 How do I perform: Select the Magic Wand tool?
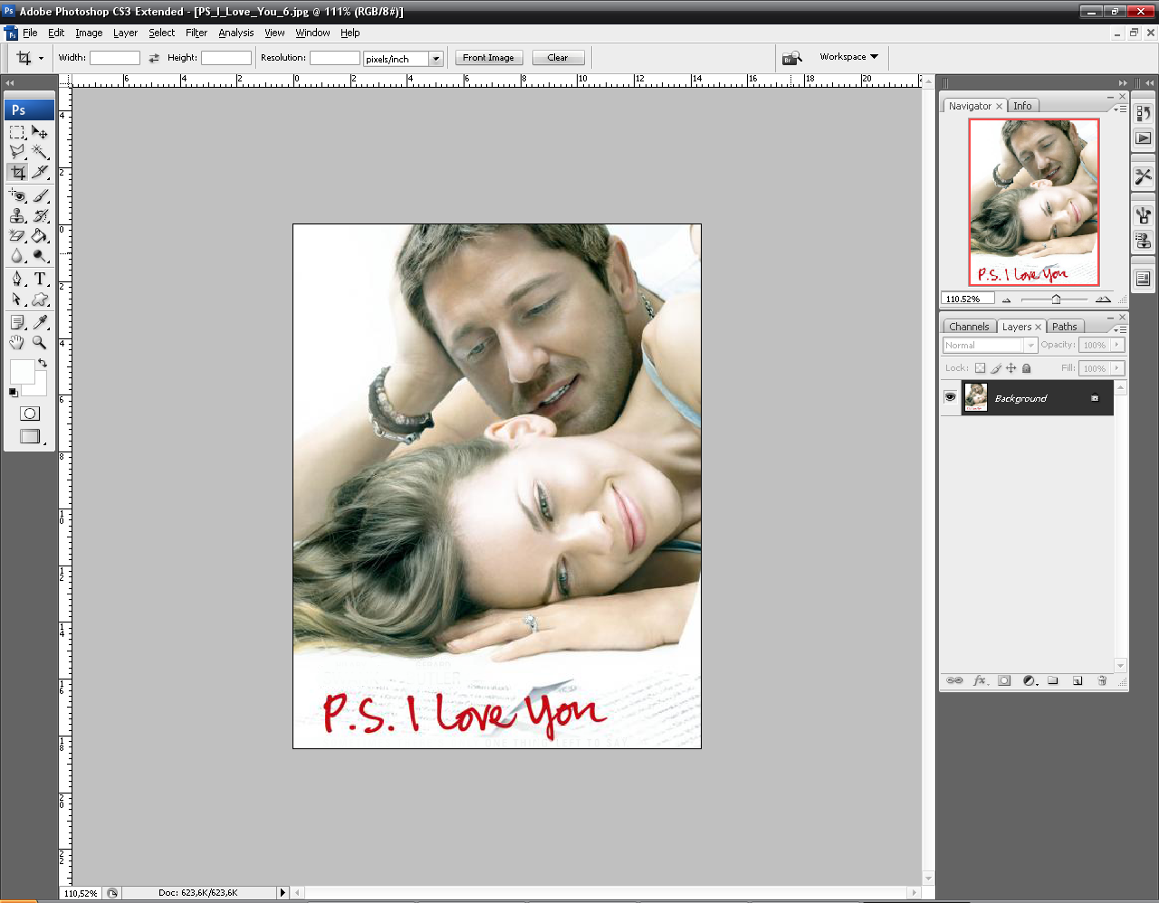40,152
